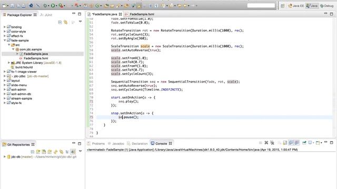The image size is (337, 189).
Task: Toggle Scroll Lock in Console toolbar
Action: (x=285, y=143)
